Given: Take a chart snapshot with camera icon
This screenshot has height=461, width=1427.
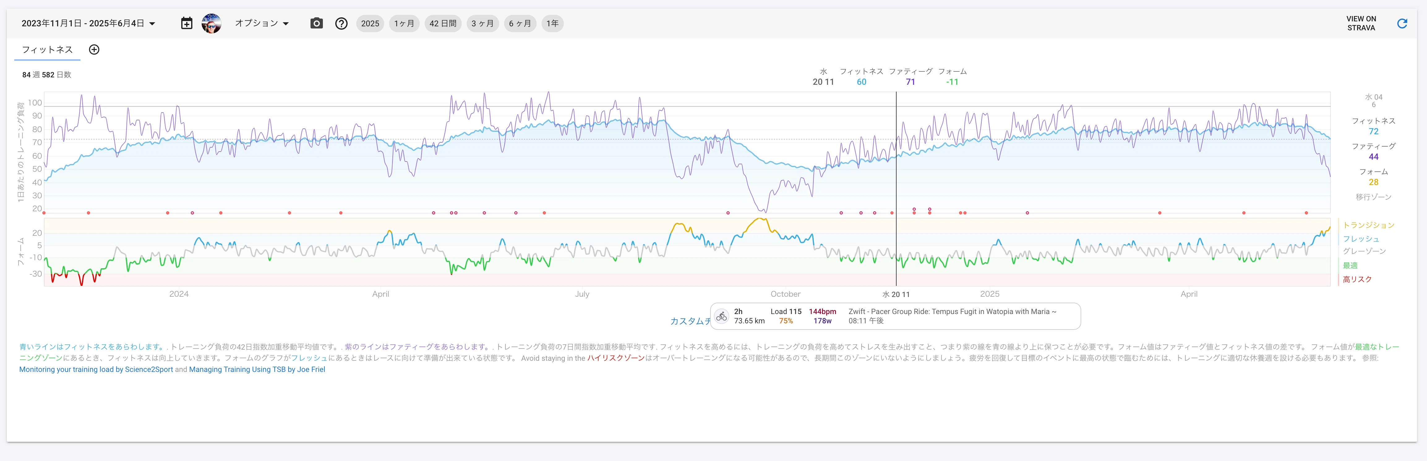Looking at the screenshot, I should click(316, 23).
